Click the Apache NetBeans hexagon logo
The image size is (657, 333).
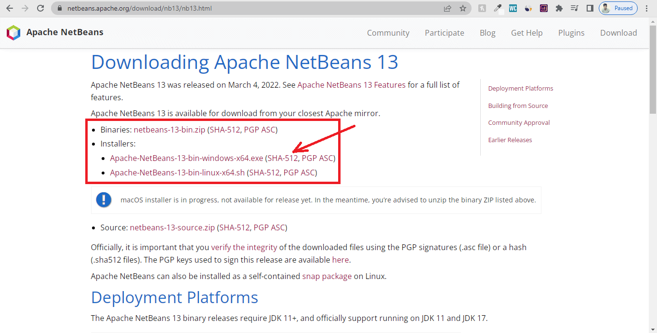(x=13, y=33)
